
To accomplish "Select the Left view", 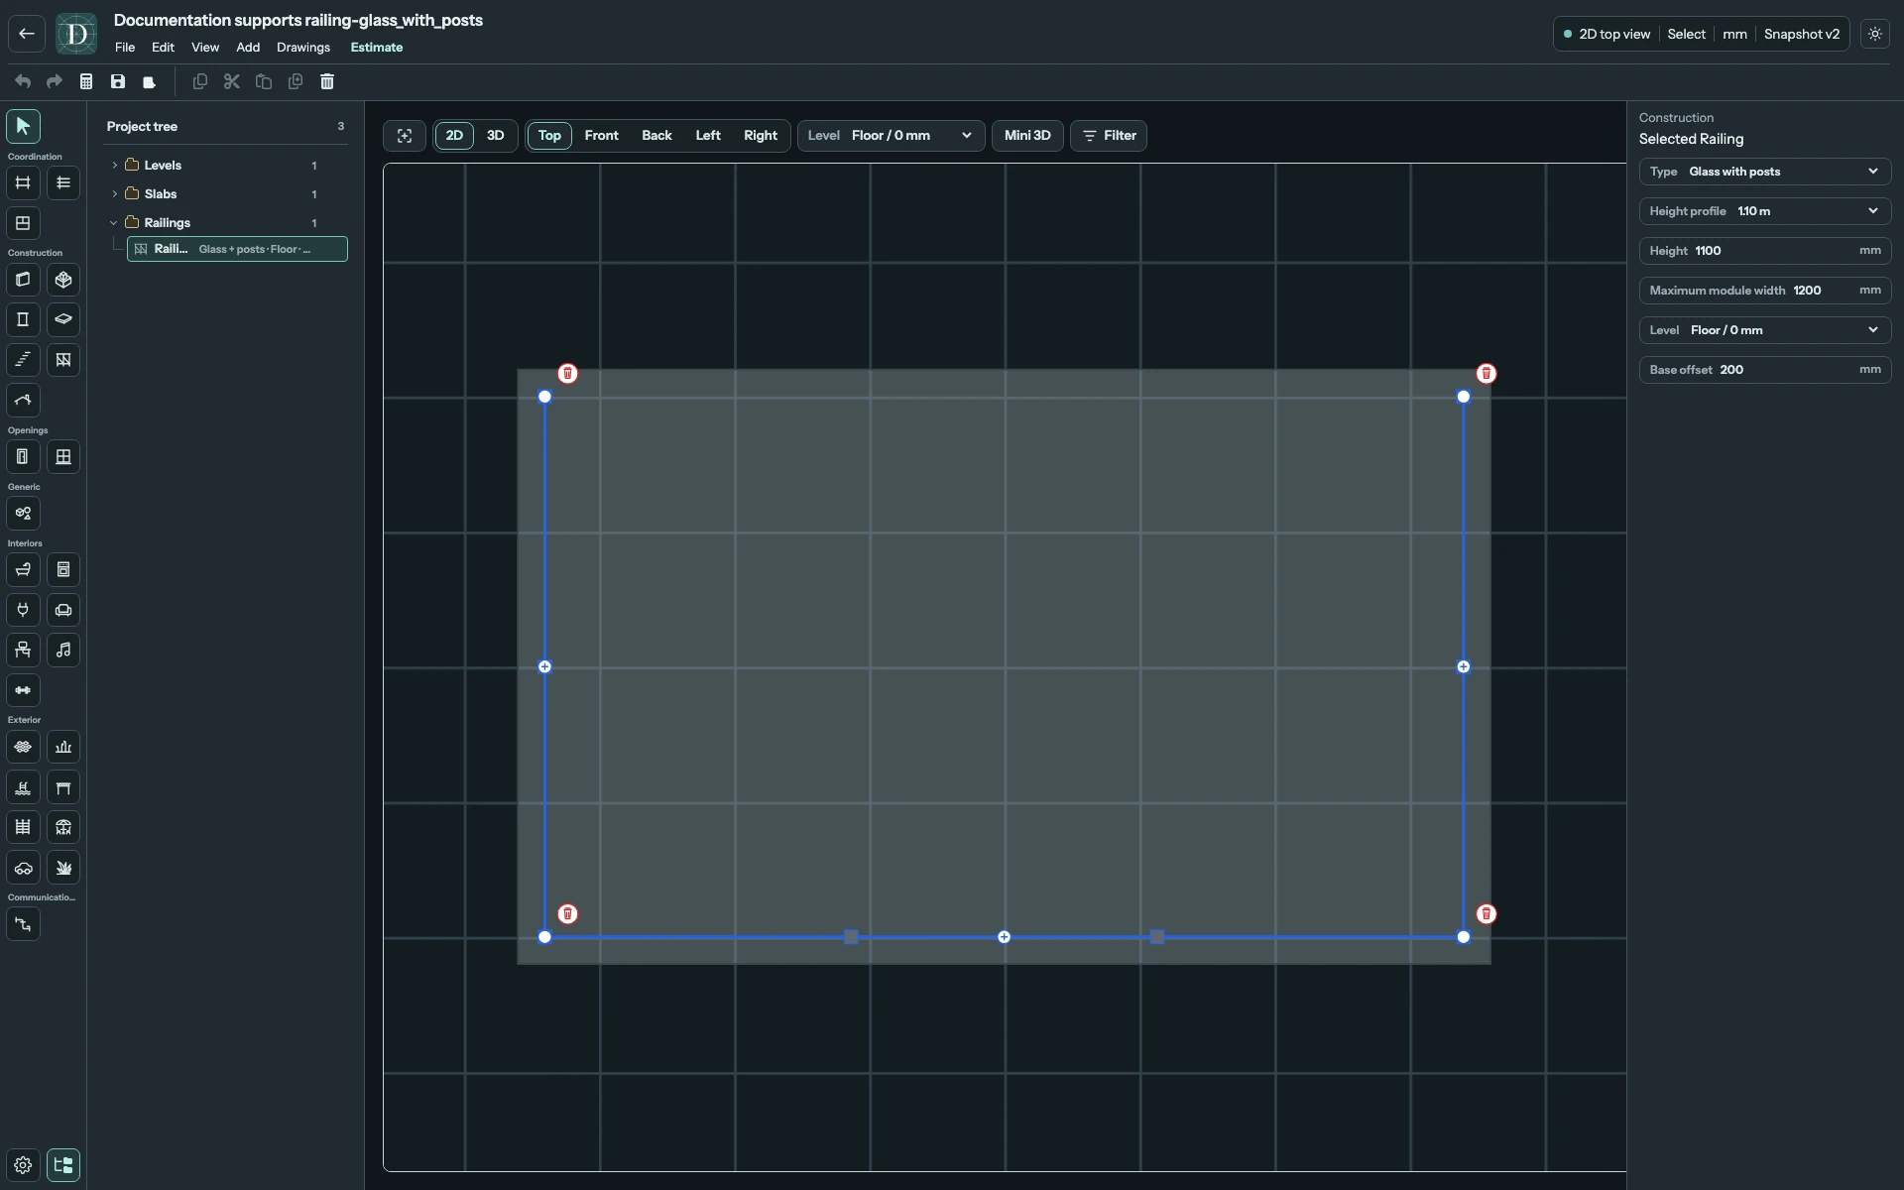I will (708, 136).
